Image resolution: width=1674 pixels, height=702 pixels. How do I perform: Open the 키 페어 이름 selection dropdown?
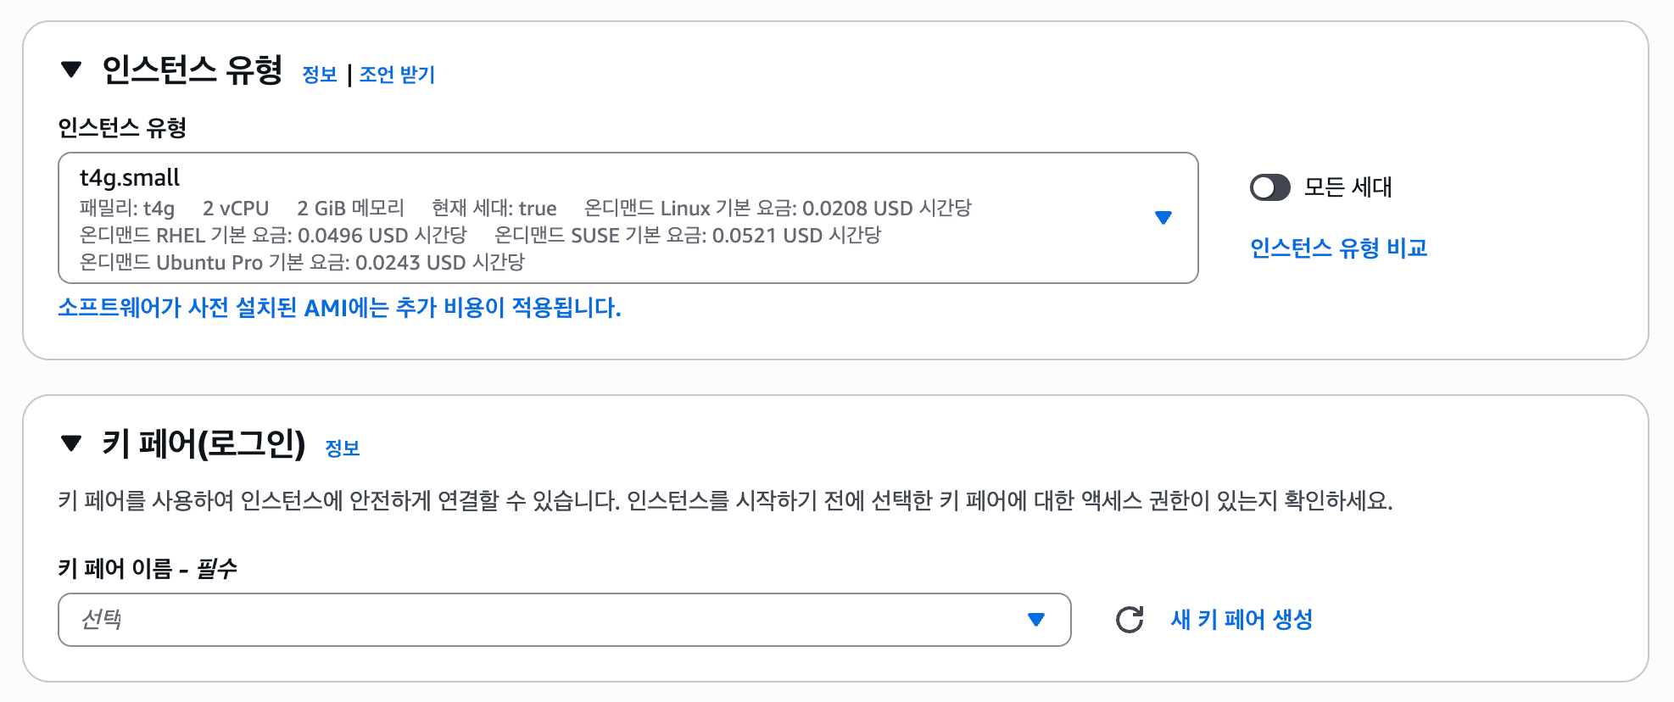tap(564, 620)
